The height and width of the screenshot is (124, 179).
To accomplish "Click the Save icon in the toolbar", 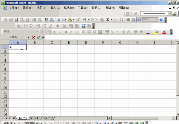I will [x=16, y=20].
